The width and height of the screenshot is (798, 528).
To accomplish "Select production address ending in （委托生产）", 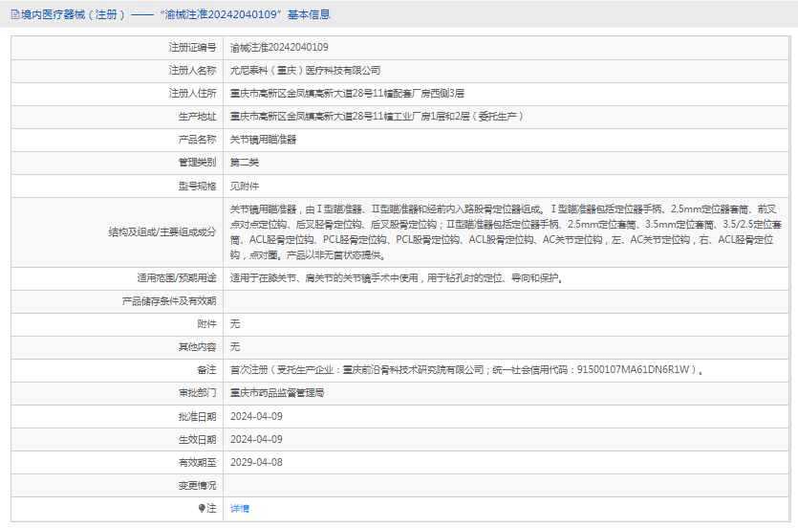I will 377,117.
